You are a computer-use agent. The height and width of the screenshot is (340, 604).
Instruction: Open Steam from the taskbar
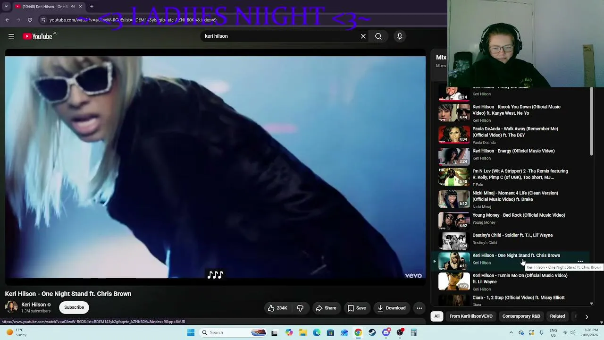(x=372, y=333)
